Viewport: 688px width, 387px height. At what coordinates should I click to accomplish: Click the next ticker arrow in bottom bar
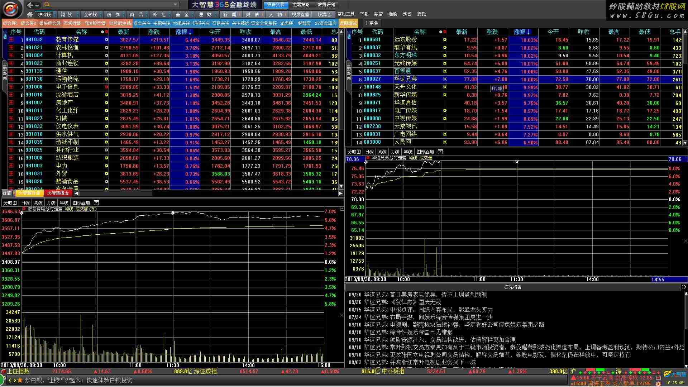14,380
